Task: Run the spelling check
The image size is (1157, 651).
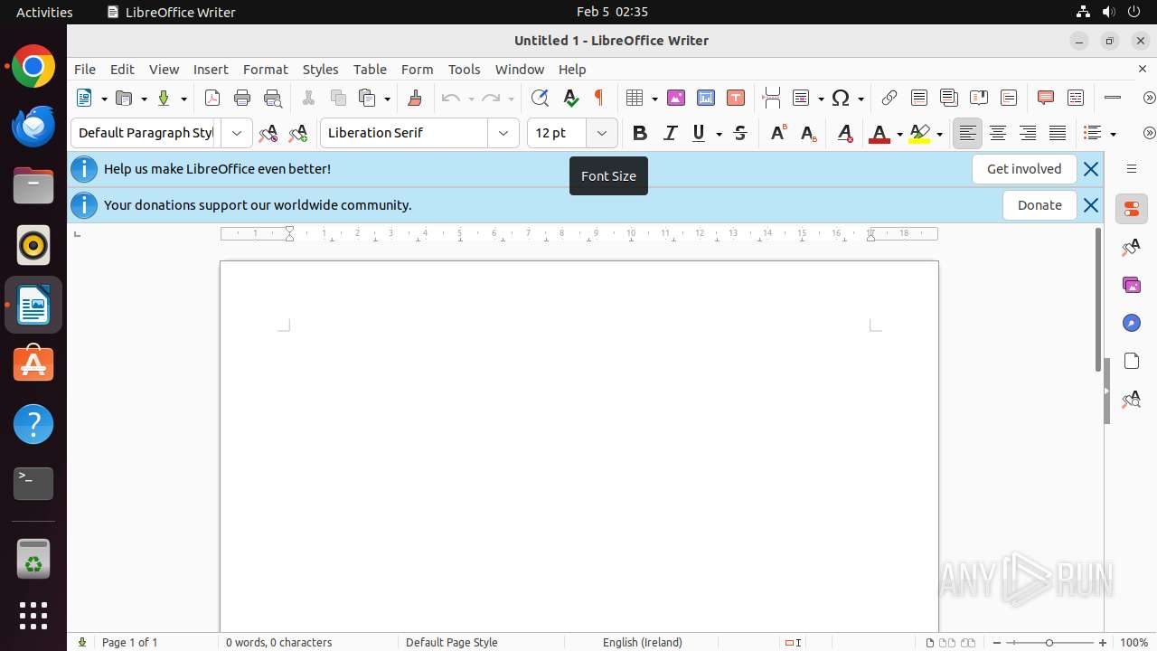Action: 570,99
